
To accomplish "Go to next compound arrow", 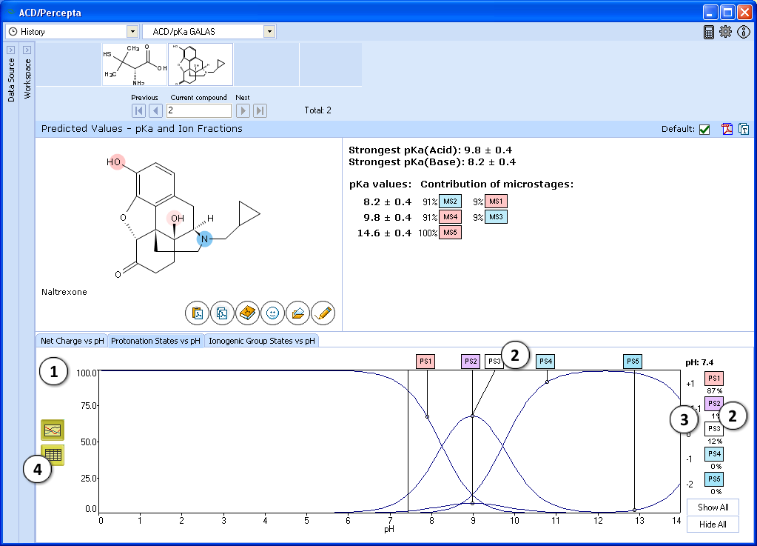I will (x=243, y=110).
